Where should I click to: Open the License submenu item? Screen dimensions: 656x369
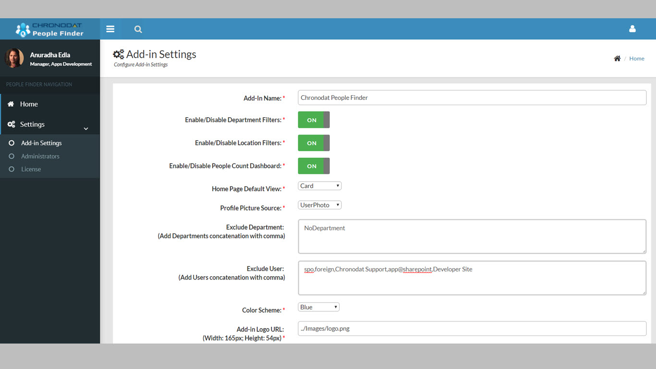point(31,169)
